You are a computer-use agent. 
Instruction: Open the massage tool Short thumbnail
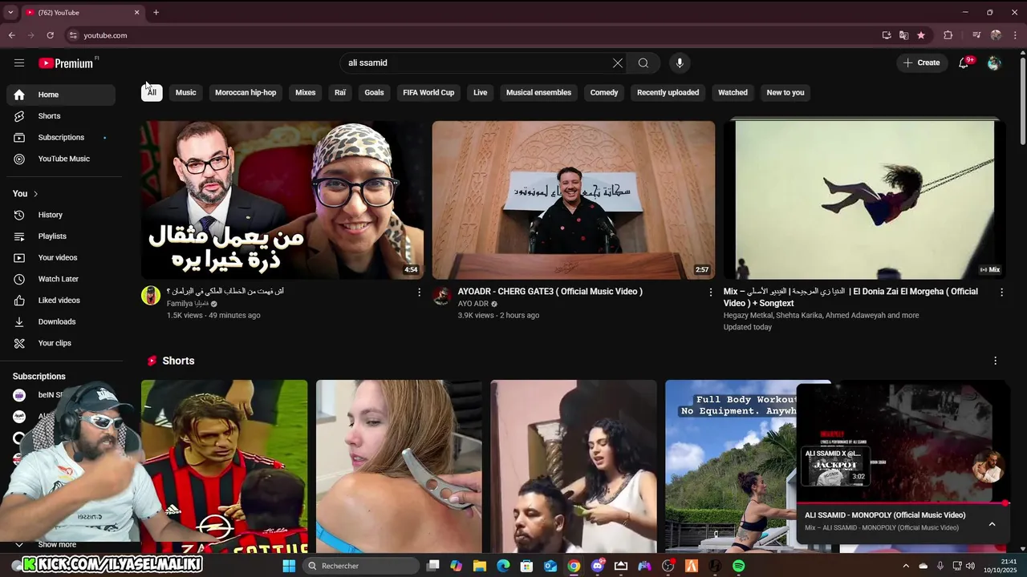(399, 466)
